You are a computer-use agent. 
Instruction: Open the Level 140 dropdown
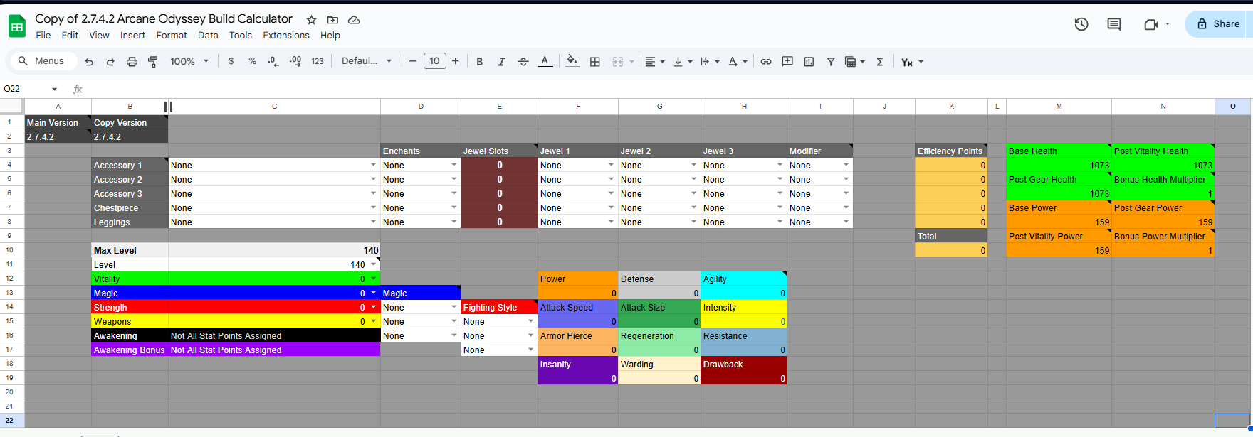click(x=373, y=264)
